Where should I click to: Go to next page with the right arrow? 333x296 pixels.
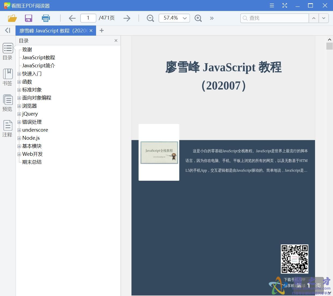click(127, 18)
